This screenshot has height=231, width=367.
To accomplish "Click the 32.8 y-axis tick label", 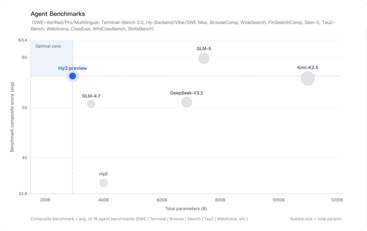I will point(22,194).
